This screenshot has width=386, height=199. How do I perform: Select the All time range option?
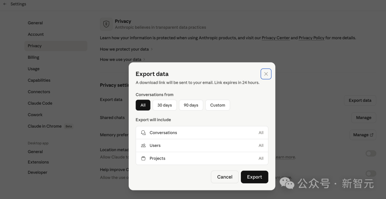click(x=143, y=105)
